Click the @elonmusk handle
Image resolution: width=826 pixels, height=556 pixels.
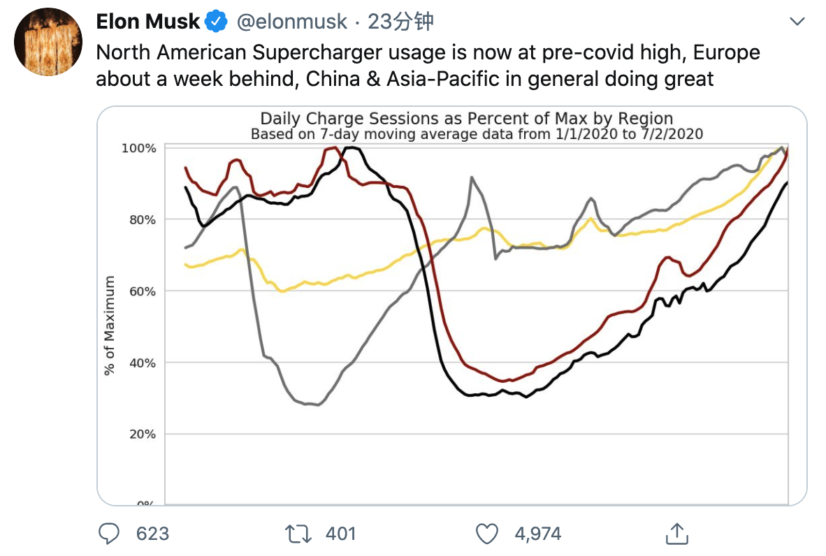(291, 22)
